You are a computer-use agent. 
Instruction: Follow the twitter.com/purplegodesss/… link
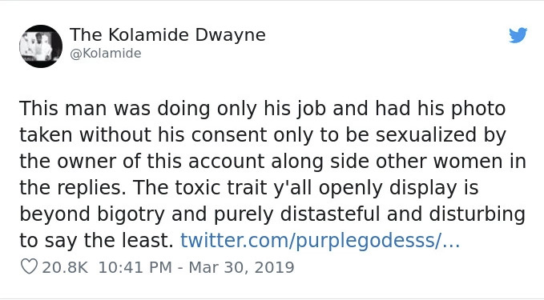[x=320, y=241]
